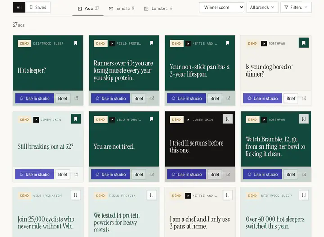Open the You are not tired ad card

coord(124,146)
